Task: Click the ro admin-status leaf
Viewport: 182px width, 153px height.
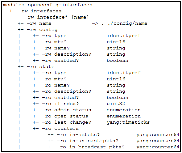Action: tap(62, 110)
